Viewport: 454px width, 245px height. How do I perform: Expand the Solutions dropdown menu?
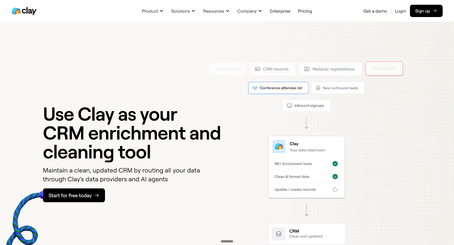pos(183,11)
